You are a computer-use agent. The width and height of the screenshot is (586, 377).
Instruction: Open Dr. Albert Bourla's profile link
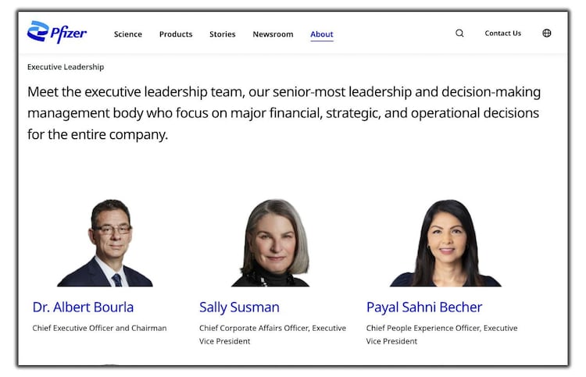point(83,307)
